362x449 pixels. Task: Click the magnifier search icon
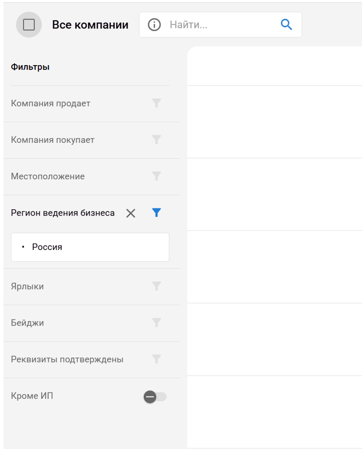286,24
